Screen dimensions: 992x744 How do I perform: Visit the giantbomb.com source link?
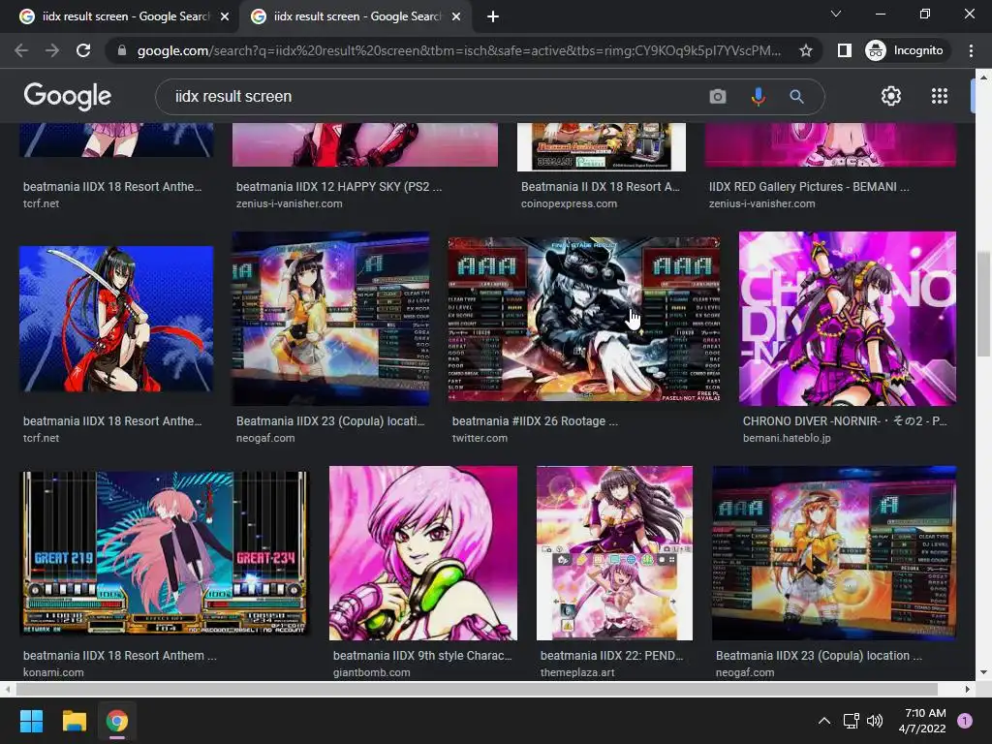pyautogui.click(x=371, y=672)
